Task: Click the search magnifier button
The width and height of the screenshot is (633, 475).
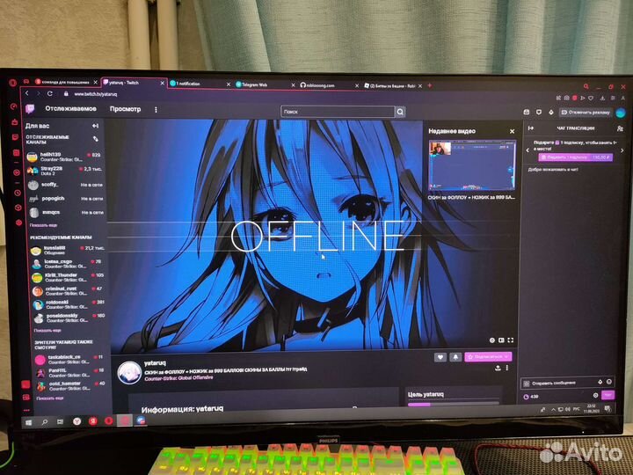Action: point(400,112)
